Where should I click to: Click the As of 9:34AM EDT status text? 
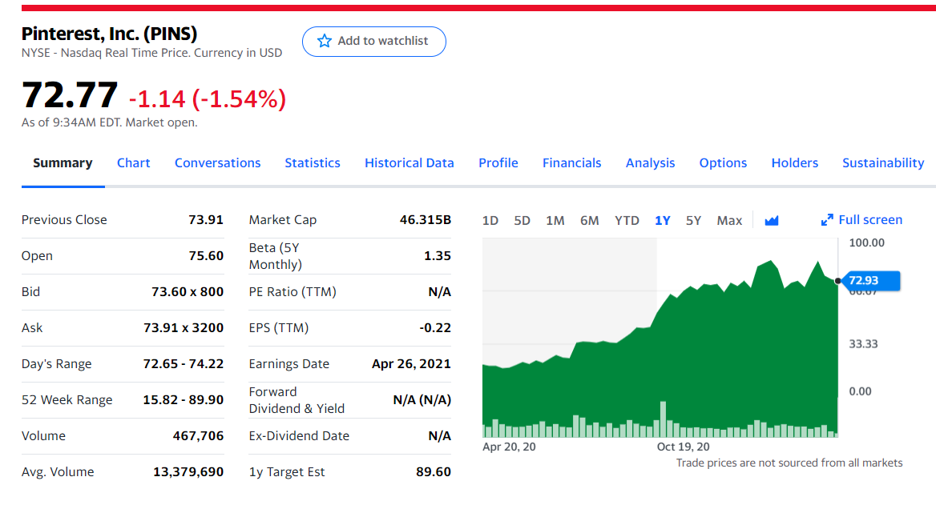tap(109, 122)
